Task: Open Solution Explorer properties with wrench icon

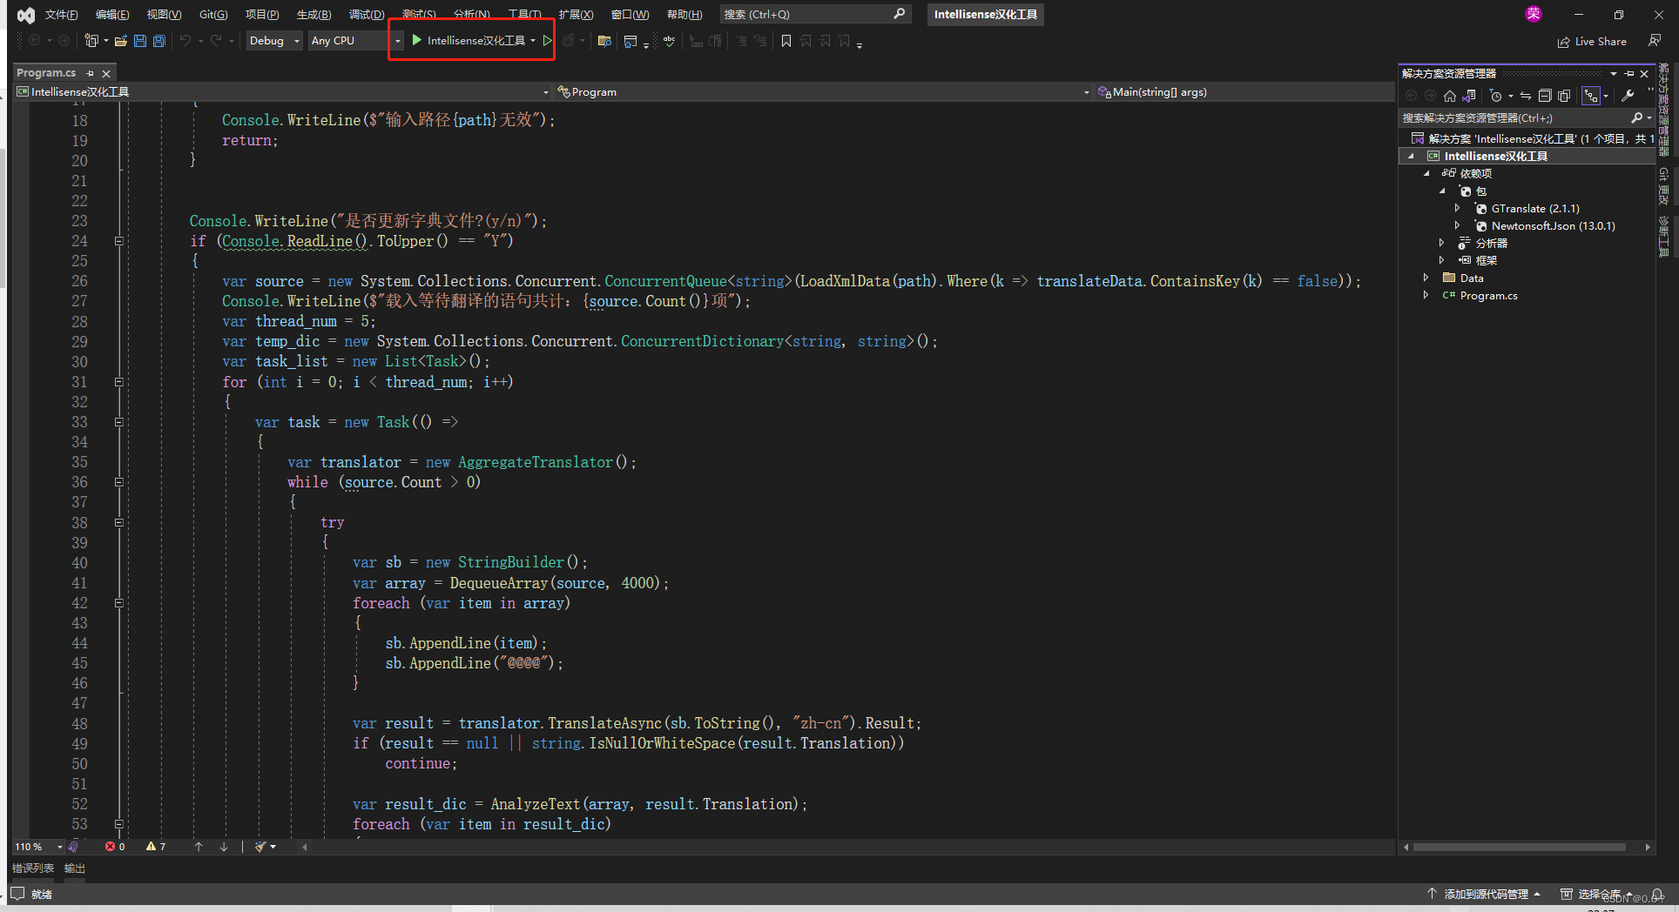Action: coord(1628,96)
